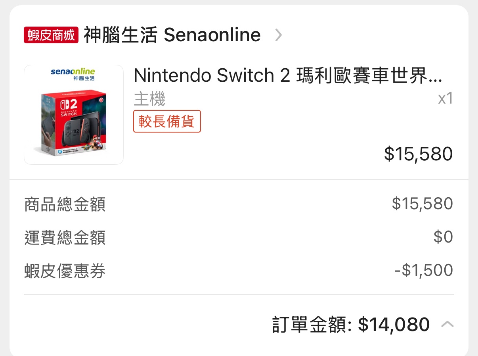Select the 運費總金額 row label
This screenshot has height=356, width=478.
point(65,238)
